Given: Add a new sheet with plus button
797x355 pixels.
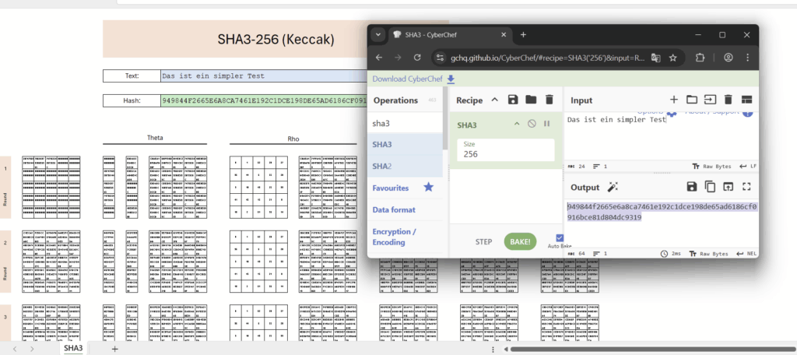Looking at the screenshot, I should click(115, 349).
